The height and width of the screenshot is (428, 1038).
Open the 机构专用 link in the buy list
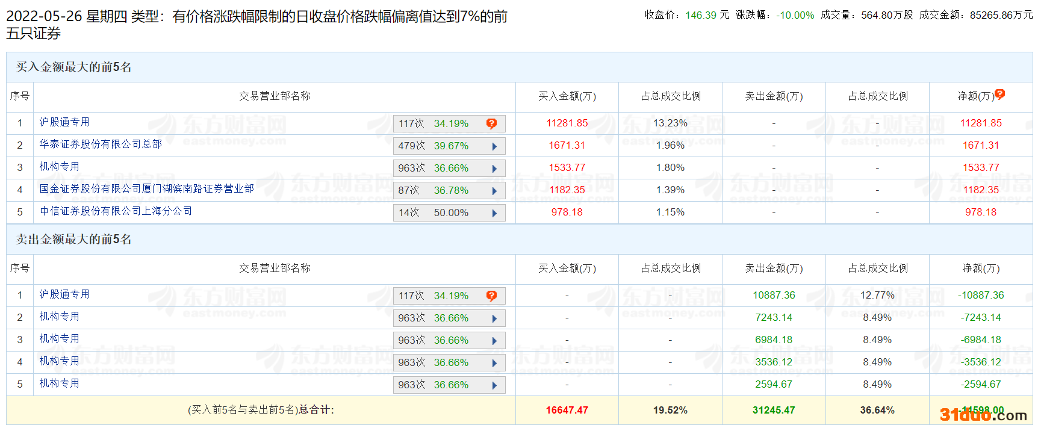point(59,167)
